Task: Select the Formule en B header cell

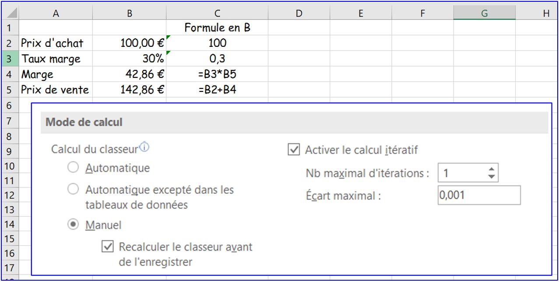Action: click(217, 27)
